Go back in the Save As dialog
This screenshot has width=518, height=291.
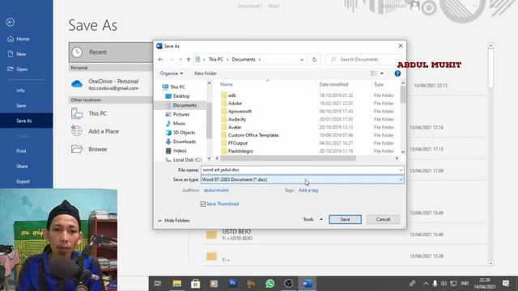point(160,59)
